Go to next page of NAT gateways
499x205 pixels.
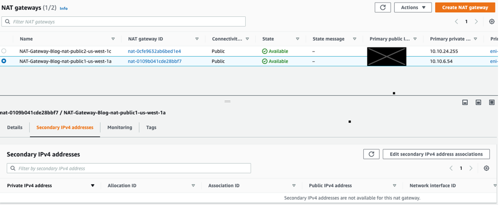coord(476,22)
